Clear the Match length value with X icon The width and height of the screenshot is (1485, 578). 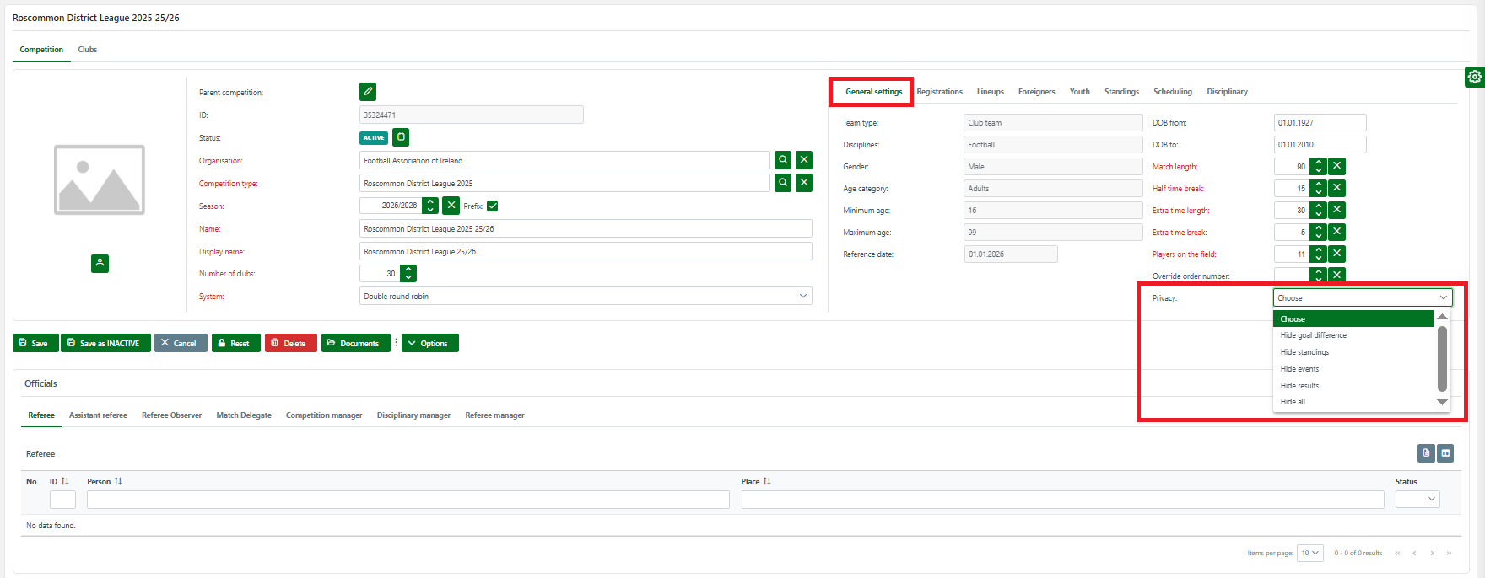[1336, 167]
